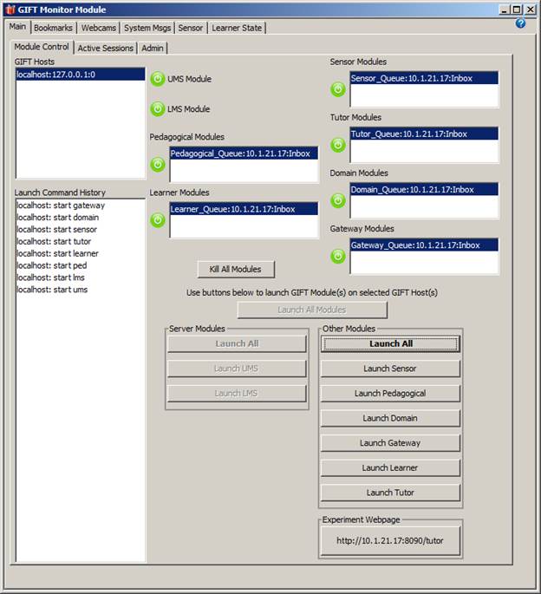Switch to the Bookmarks tab
This screenshot has height=594, width=541.
(53, 28)
